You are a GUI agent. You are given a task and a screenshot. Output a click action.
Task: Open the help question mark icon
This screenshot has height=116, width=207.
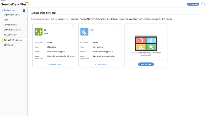(24, 11)
